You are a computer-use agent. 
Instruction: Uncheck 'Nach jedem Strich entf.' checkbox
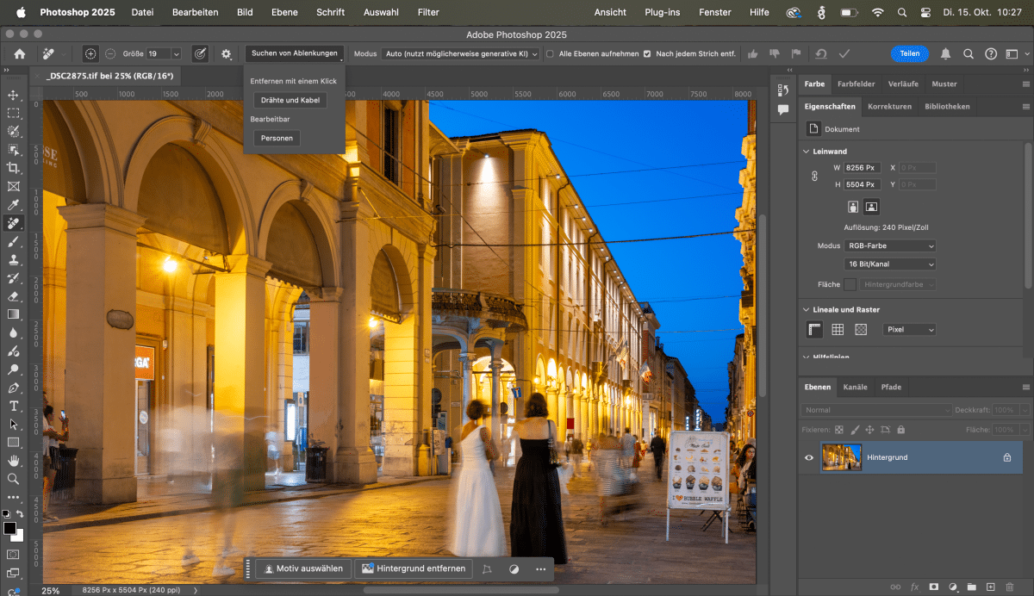[x=647, y=53]
